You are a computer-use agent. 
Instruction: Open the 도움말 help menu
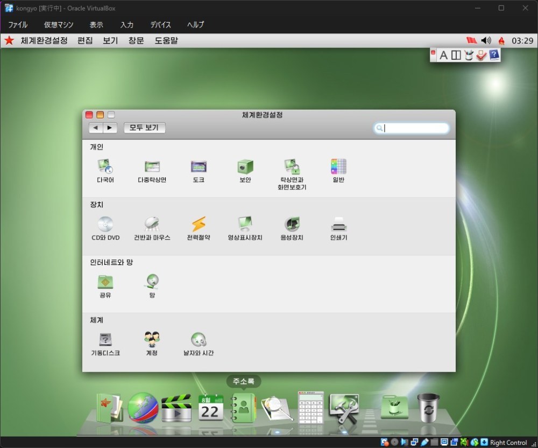click(166, 40)
